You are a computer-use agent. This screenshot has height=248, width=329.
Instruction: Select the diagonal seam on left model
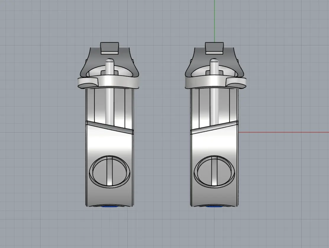109,126
